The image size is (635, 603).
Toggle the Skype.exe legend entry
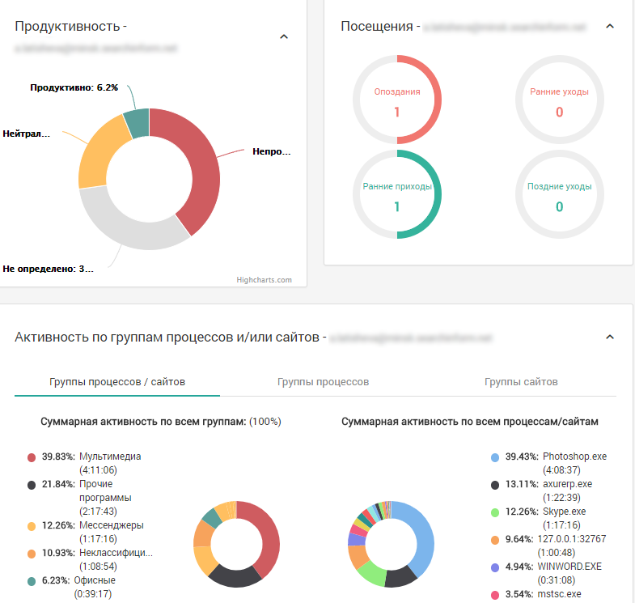539,518
